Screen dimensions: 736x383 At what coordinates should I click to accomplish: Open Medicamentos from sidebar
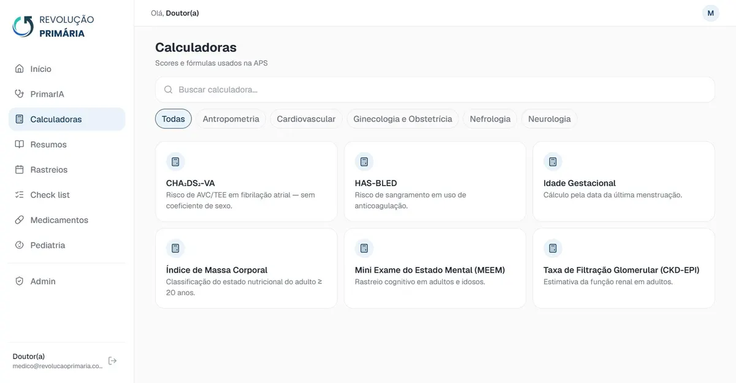pyautogui.click(x=67, y=220)
